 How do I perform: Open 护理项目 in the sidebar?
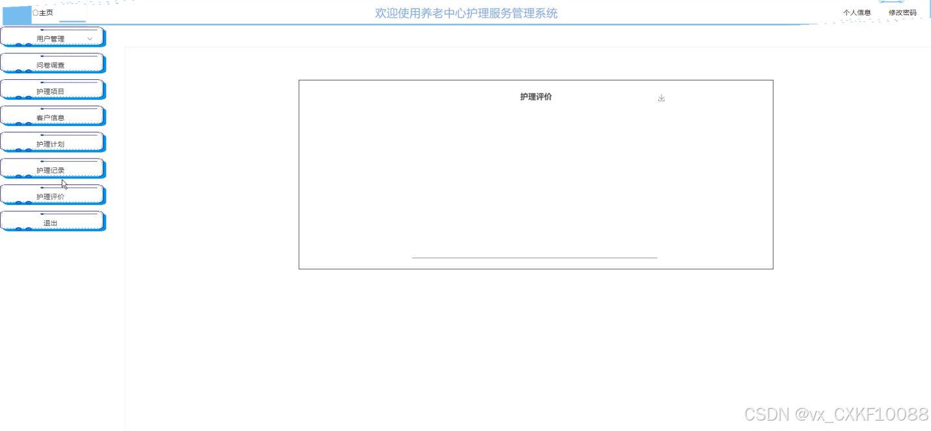52,90
